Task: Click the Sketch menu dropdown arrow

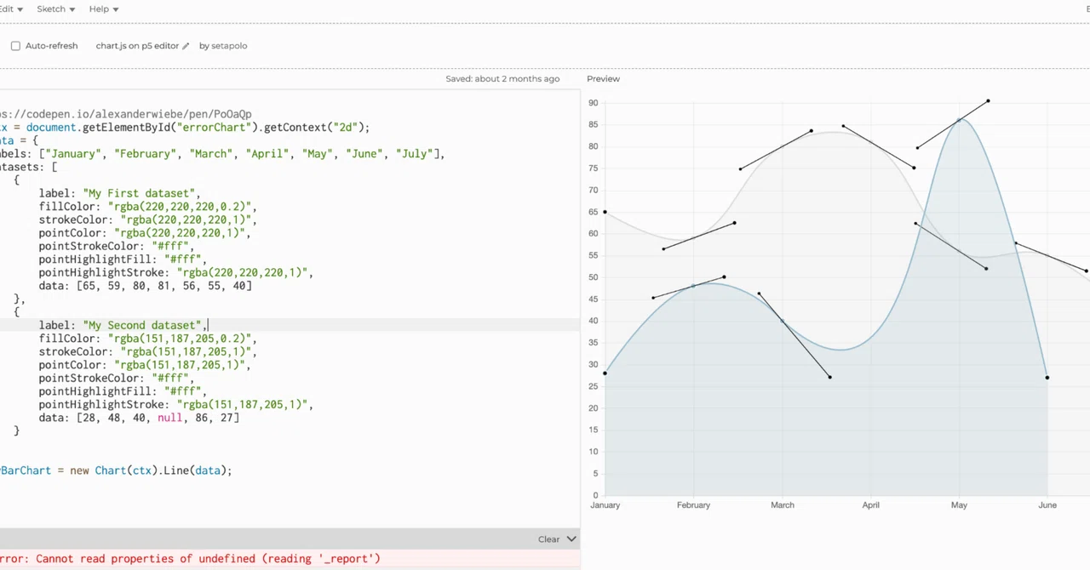Action: [72, 9]
